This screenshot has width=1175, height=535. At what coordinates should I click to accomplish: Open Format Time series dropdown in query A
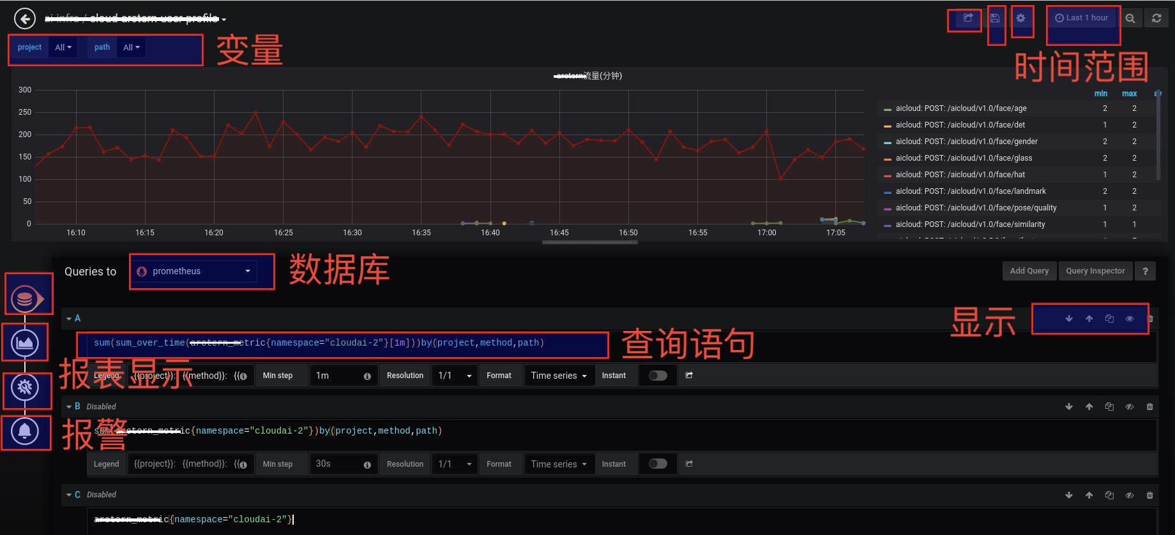click(x=559, y=376)
